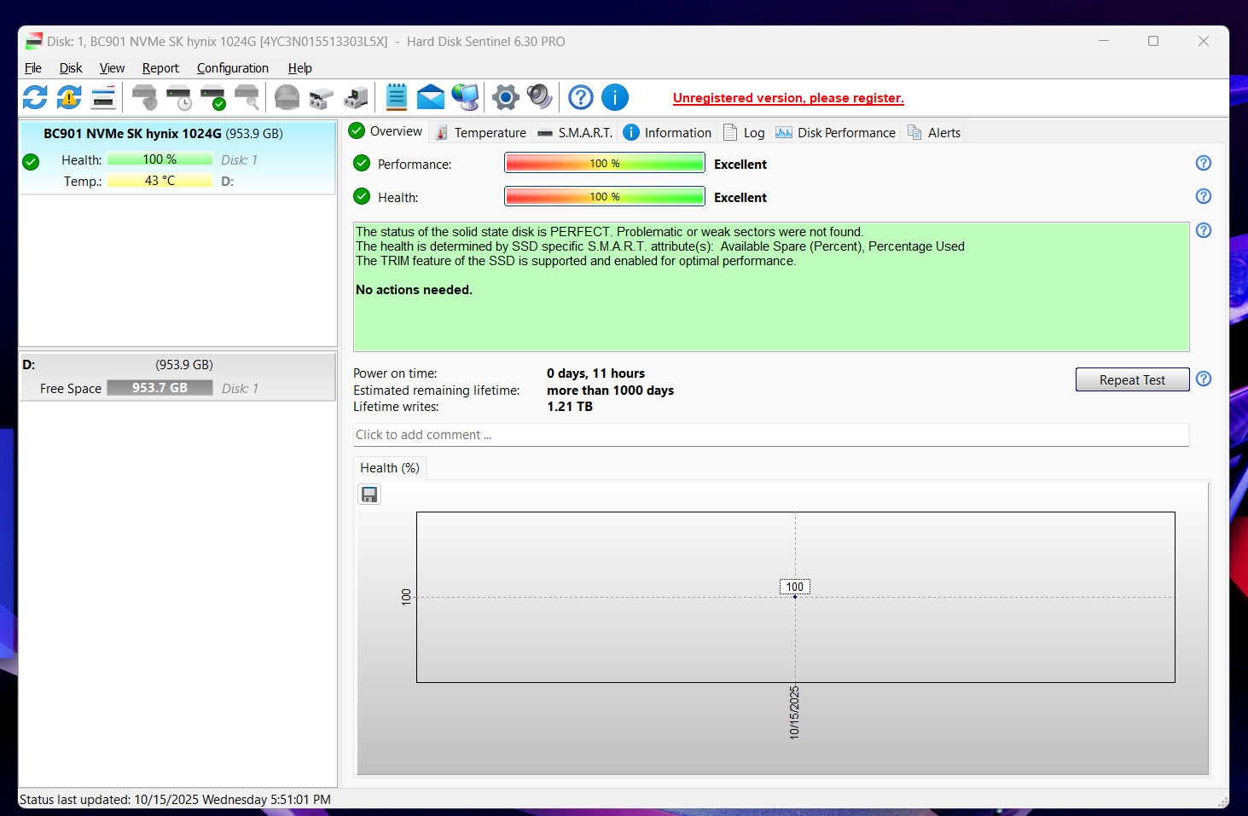Click the Unregistered version register link
1248x816 pixels.
[x=788, y=98]
